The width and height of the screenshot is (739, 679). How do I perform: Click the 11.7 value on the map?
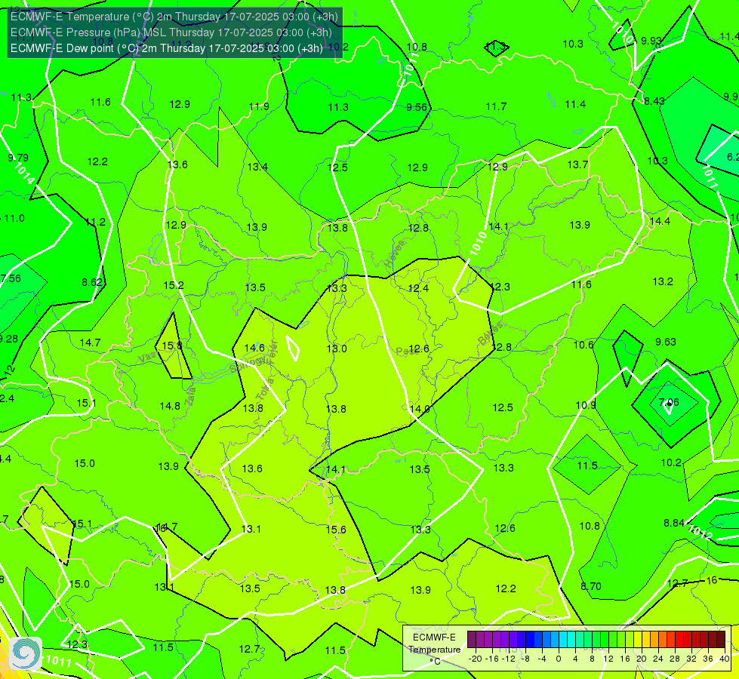[x=496, y=107]
